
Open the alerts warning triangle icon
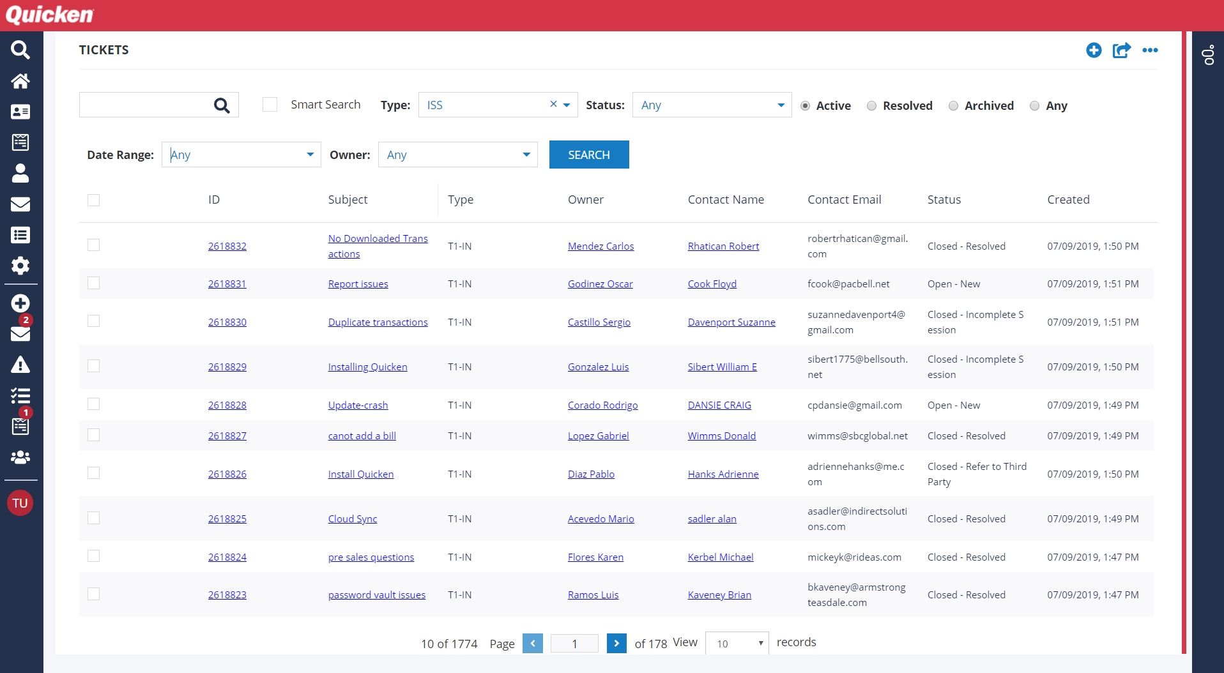[x=20, y=365]
